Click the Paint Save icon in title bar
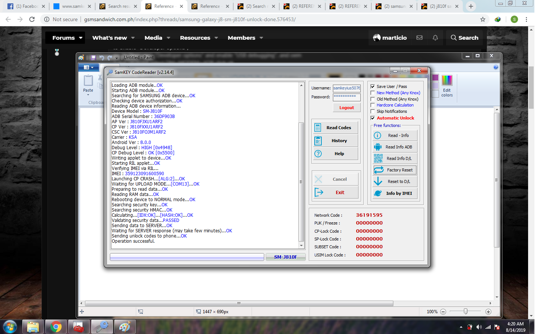This screenshot has height=334, width=537. [x=93, y=58]
